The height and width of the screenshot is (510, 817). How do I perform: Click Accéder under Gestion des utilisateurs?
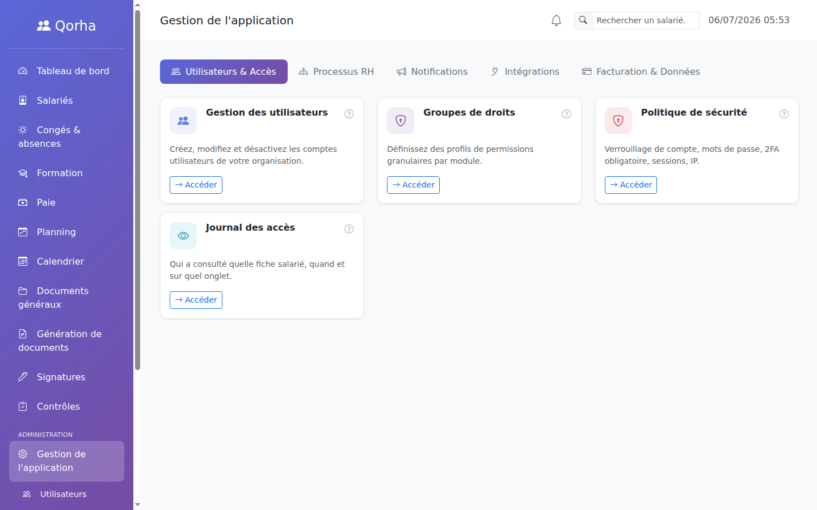(x=196, y=185)
